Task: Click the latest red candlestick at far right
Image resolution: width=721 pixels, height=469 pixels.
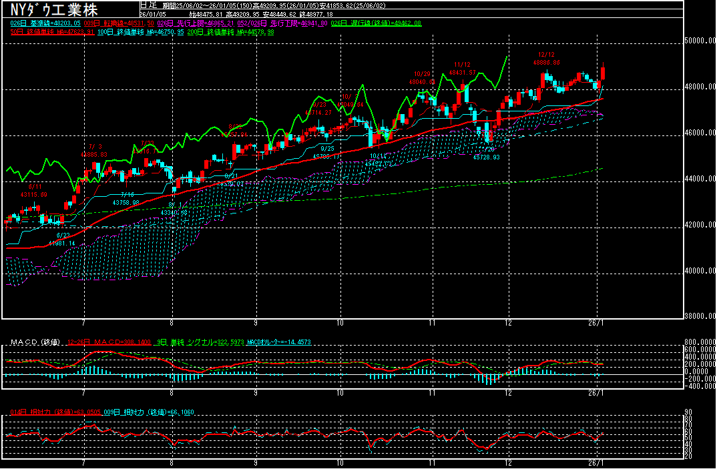Action: click(603, 75)
